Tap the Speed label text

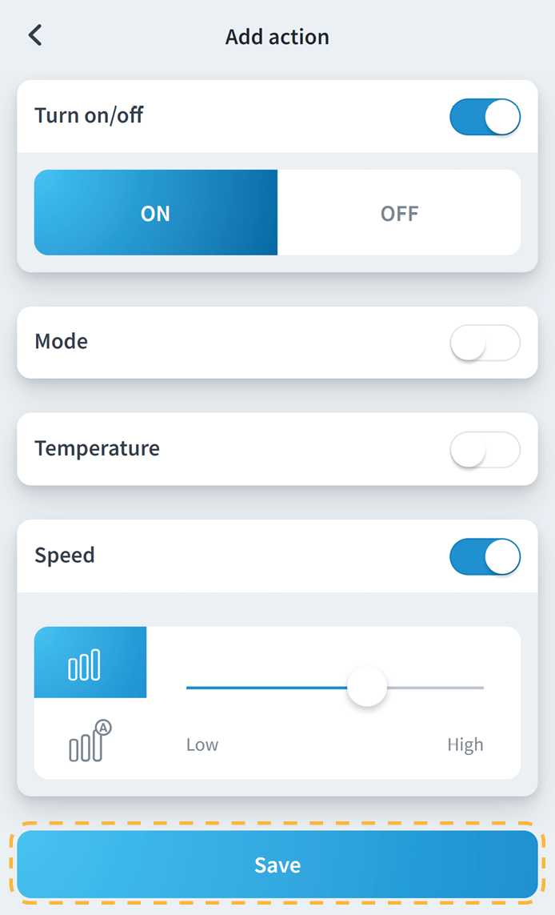(65, 556)
